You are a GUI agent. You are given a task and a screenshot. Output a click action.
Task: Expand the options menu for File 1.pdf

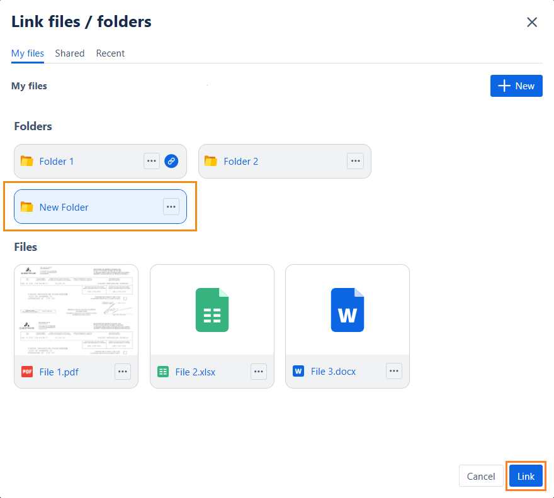coord(123,372)
